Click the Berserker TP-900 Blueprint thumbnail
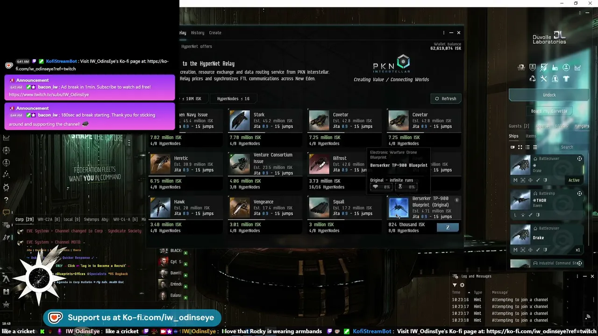The image size is (598, 336). coord(399,207)
